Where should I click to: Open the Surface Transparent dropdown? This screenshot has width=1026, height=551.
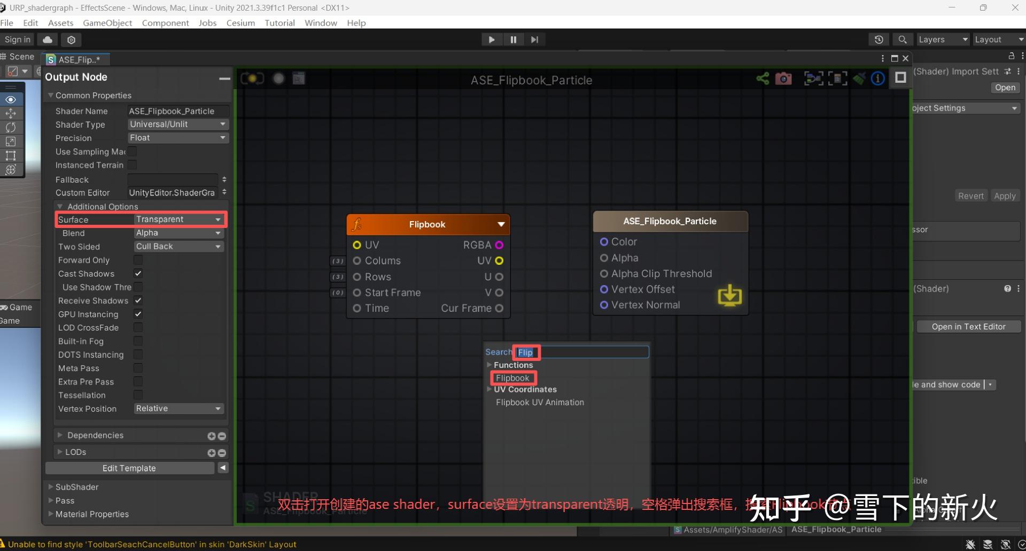pyautogui.click(x=178, y=219)
